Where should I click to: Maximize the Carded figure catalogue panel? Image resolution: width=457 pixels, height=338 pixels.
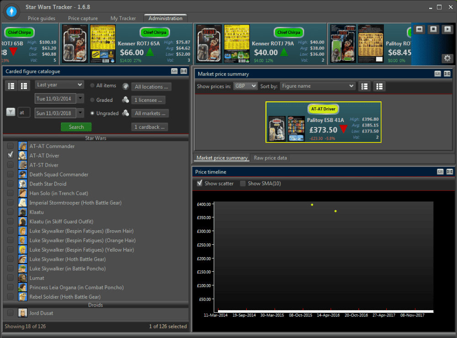tap(184, 71)
